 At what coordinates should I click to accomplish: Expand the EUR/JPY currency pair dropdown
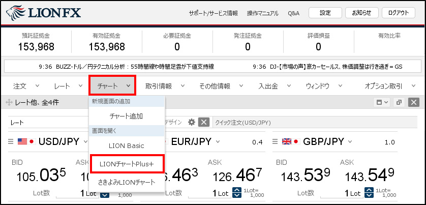tap(218, 141)
